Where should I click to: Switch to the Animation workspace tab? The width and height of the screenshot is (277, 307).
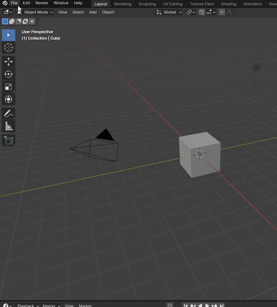click(x=252, y=4)
